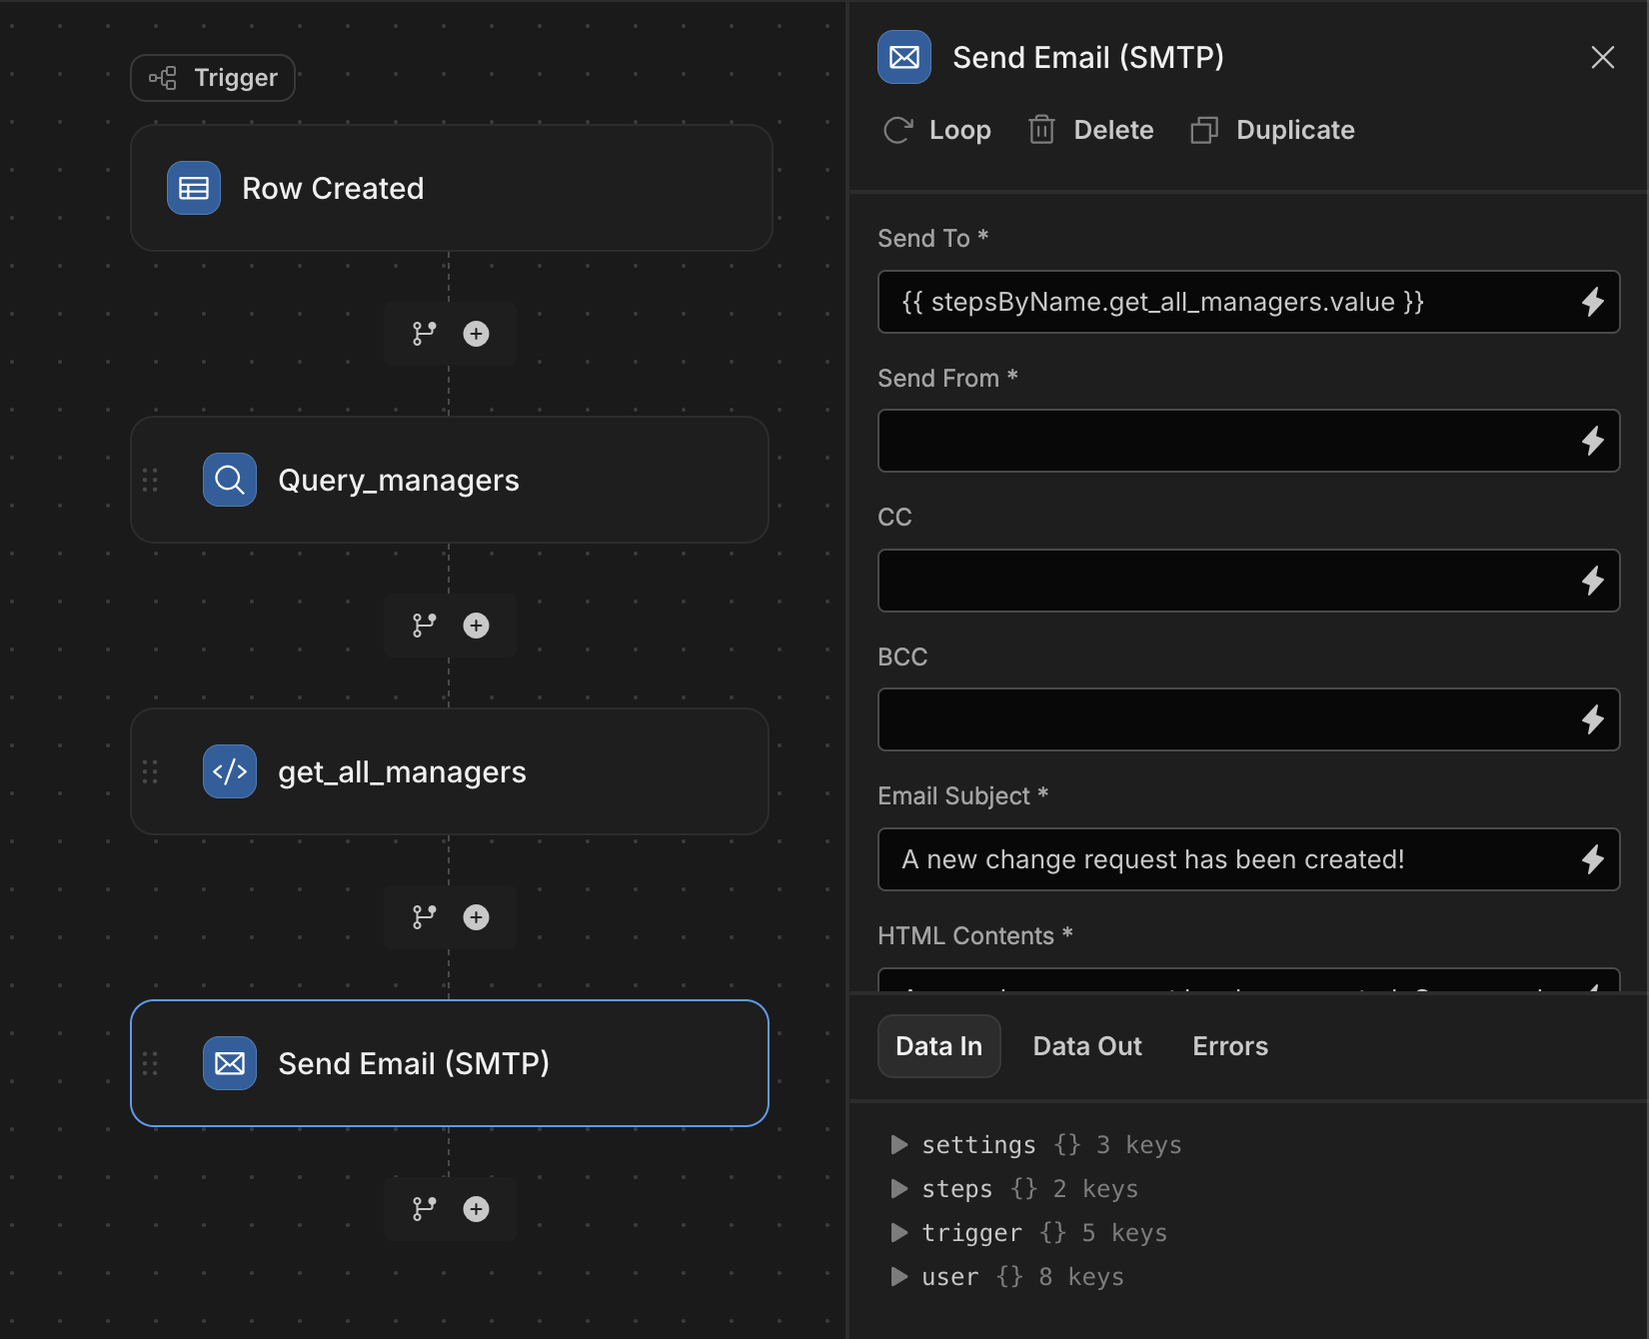Expand the settings object node
This screenshot has height=1339, width=1649.
coord(899,1144)
